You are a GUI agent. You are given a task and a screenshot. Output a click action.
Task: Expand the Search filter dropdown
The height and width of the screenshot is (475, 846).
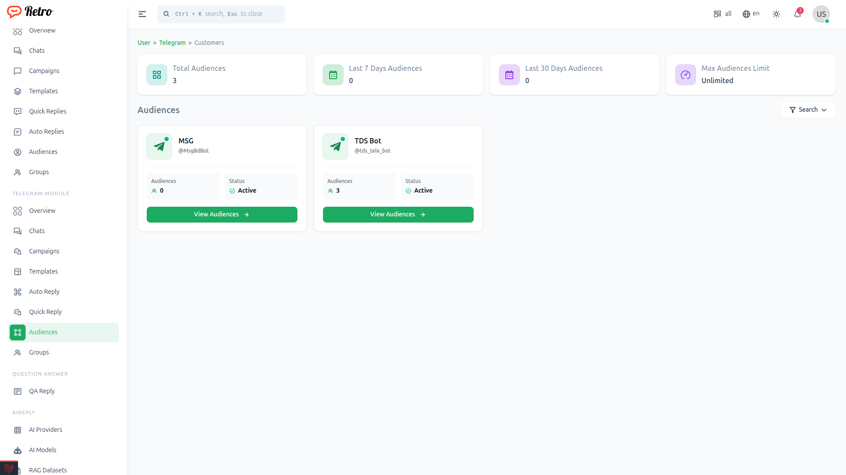click(x=808, y=110)
